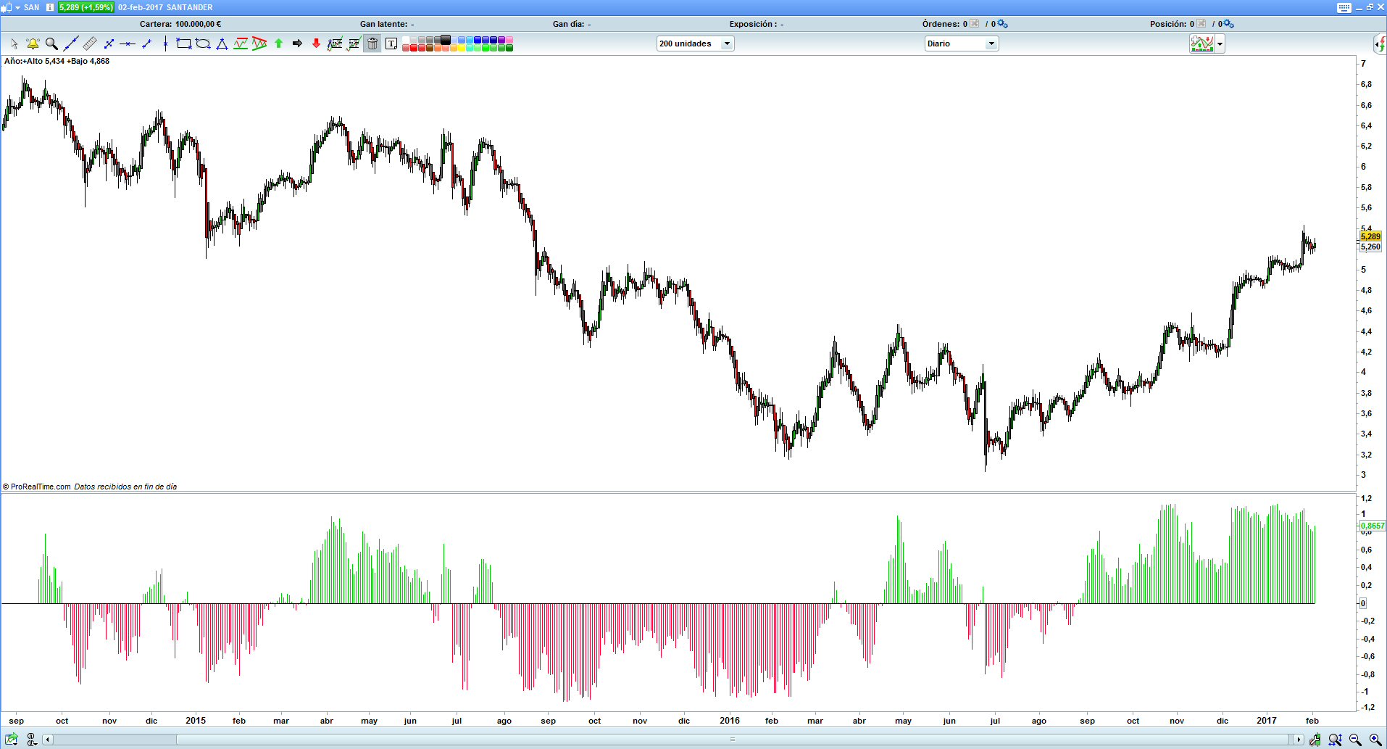Image resolution: width=1387 pixels, height=749 pixels.
Task: Select the ruler measurement tool
Action: [90, 44]
